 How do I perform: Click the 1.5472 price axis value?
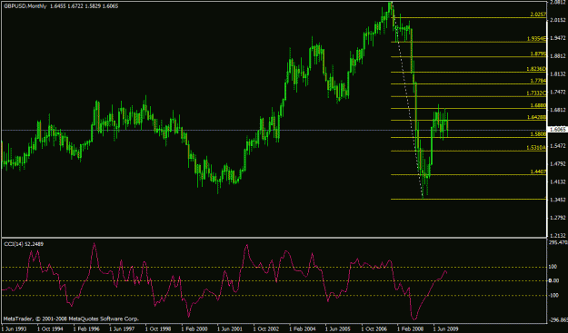(x=558, y=146)
